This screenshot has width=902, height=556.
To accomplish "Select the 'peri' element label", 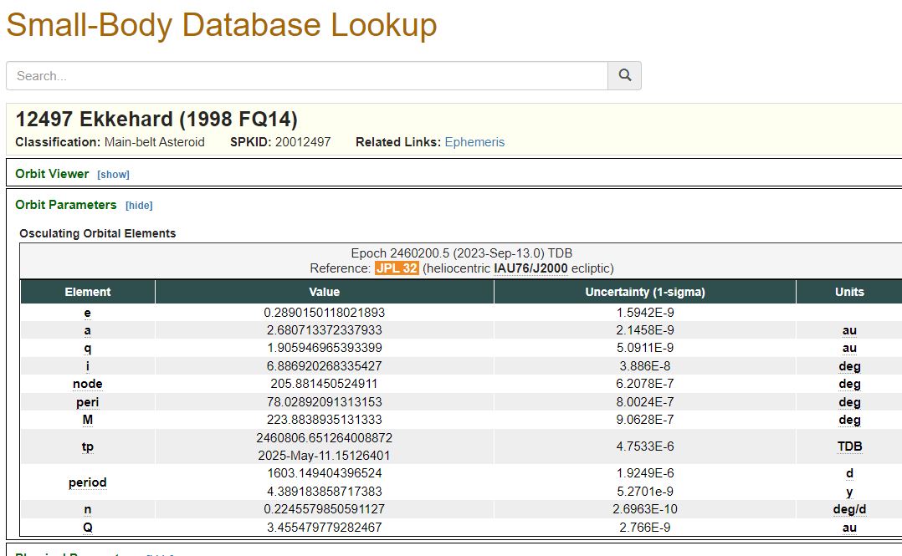I will click(x=88, y=402).
